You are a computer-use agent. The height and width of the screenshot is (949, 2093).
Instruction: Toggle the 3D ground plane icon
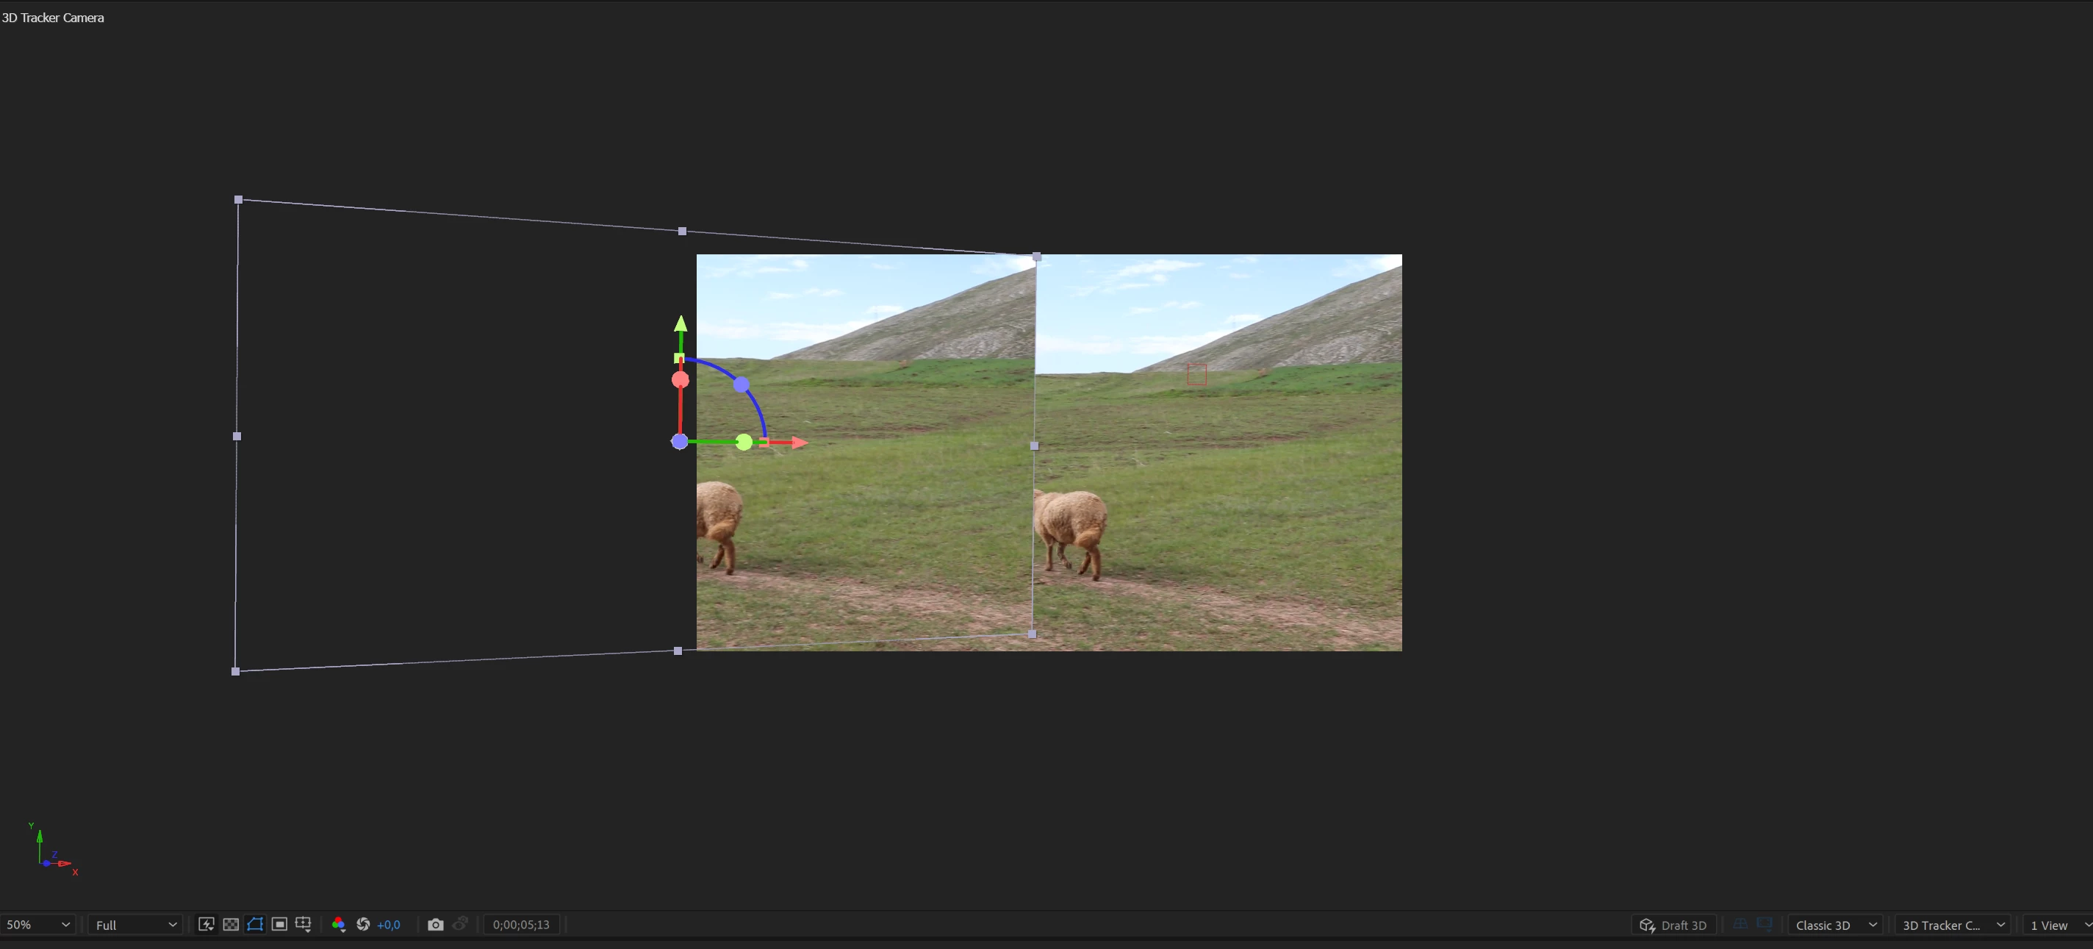point(1740,925)
